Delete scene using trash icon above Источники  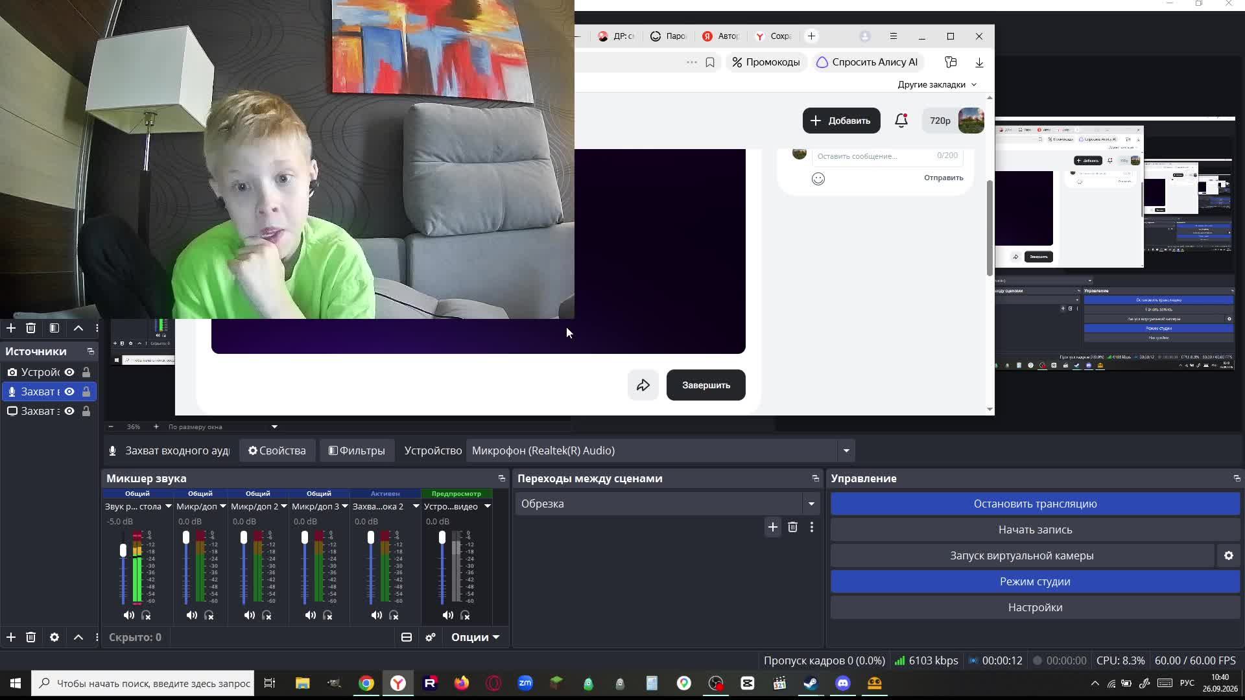click(x=30, y=328)
